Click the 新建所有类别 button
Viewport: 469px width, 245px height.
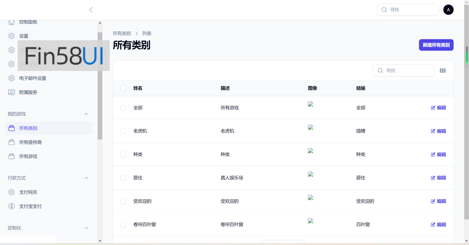(x=436, y=45)
